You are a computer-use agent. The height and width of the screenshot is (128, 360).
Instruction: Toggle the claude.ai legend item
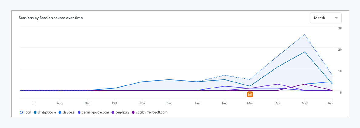pos(67,112)
